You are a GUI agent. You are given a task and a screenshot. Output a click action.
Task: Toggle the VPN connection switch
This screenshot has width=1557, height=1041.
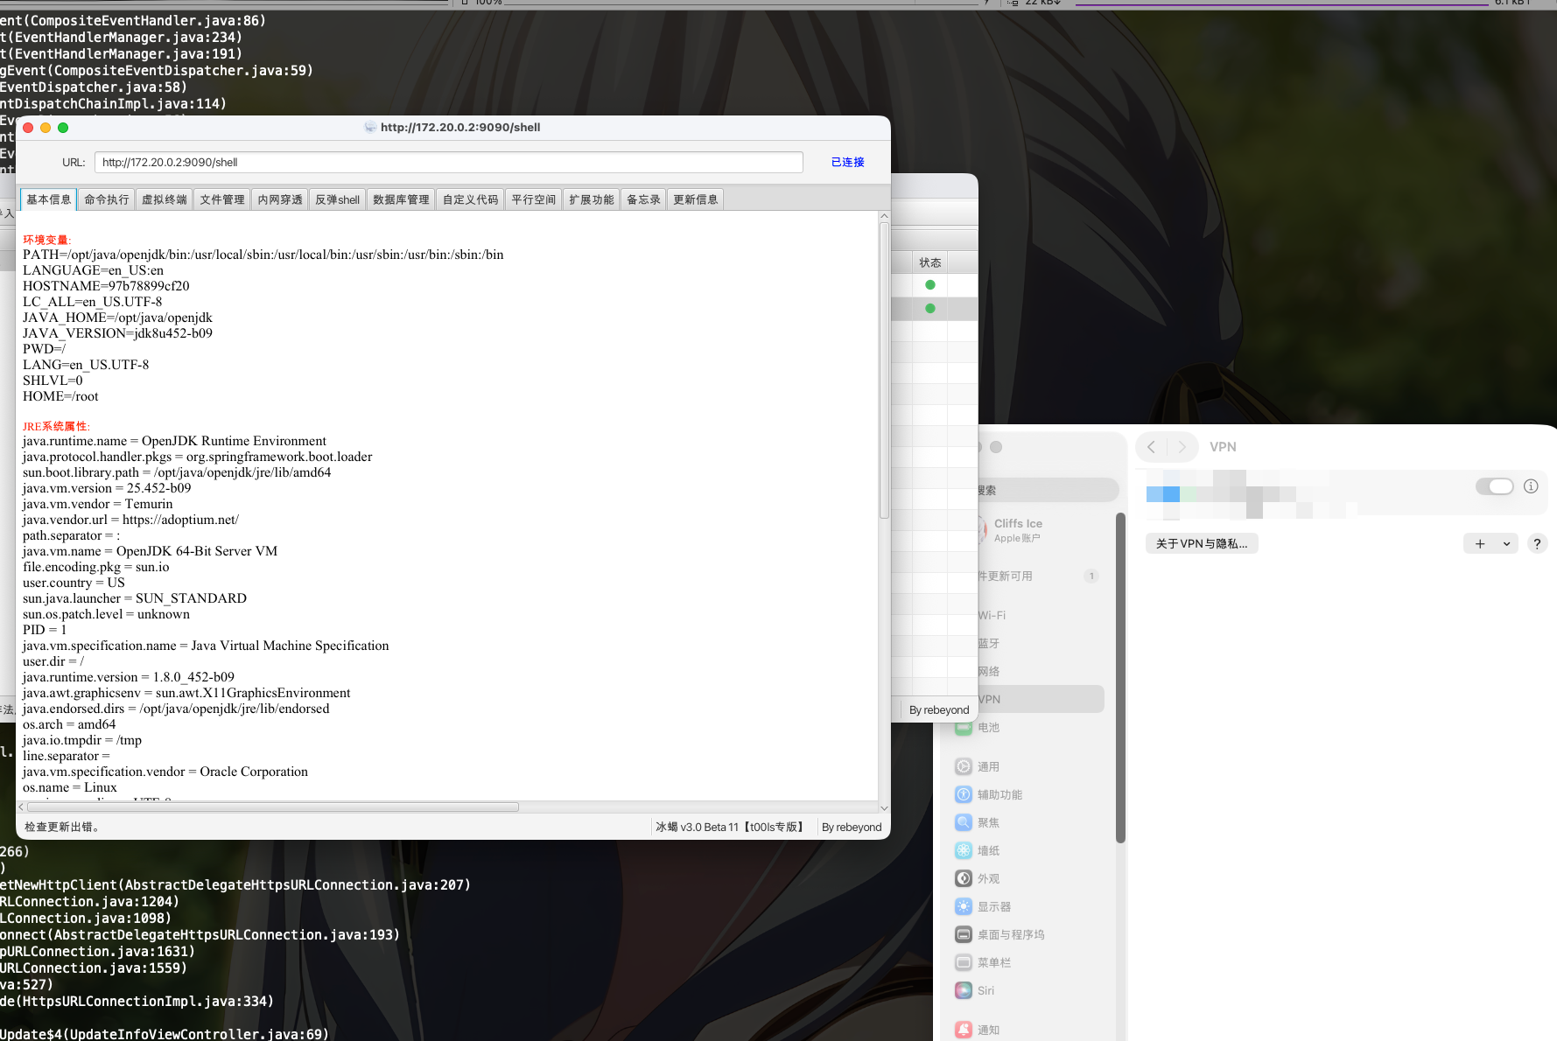coord(1494,486)
